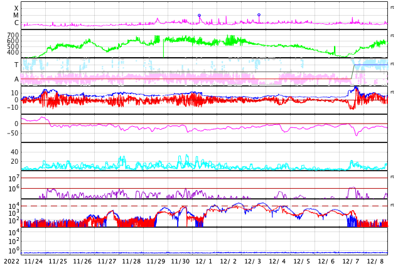Click the rt label beside the red-blue field panel
Viewport: 398px width, 266px height.
pyautogui.click(x=392, y=92)
